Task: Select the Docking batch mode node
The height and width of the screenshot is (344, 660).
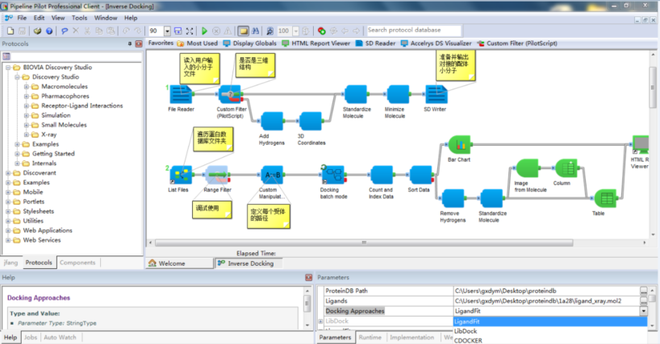Action: (x=333, y=175)
